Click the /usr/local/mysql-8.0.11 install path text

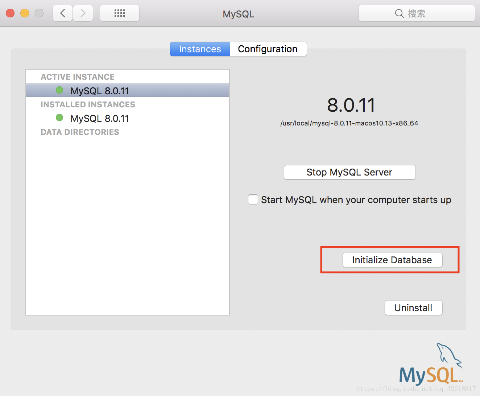[349, 123]
